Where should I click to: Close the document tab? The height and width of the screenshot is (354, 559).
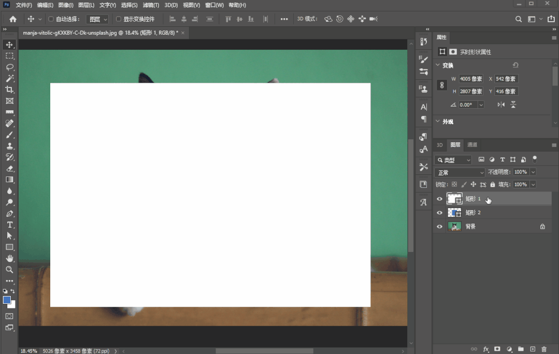click(x=183, y=33)
